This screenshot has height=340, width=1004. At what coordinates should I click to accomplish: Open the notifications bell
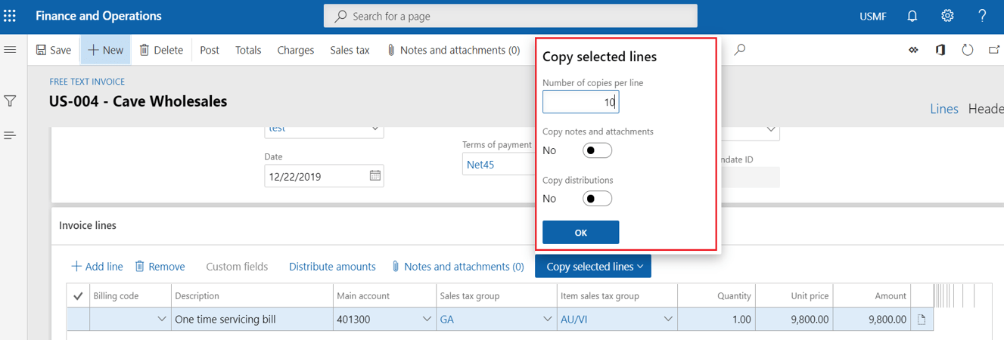tap(912, 16)
